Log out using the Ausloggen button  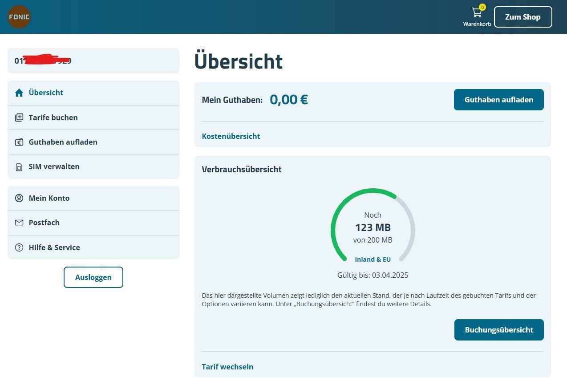(x=93, y=277)
